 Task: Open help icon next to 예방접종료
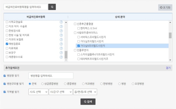pyautogui.click(x=61, y=44)
